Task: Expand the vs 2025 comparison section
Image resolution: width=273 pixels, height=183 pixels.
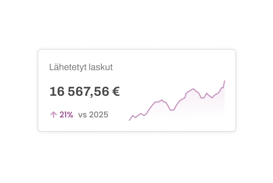Action: [x=93, y=115]
